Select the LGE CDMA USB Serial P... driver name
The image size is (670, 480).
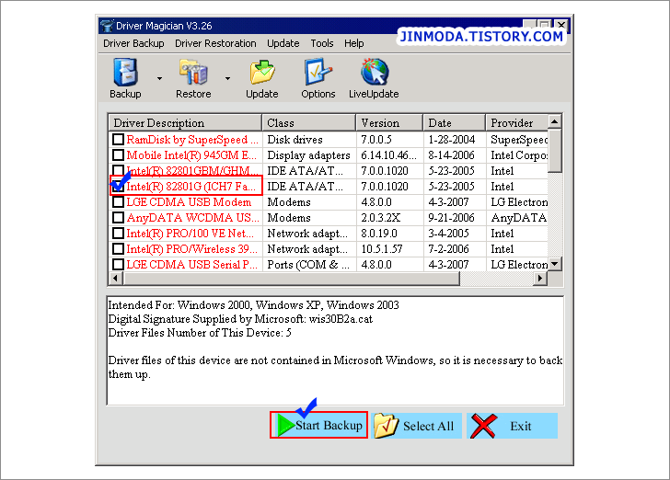click(x=191, y=265)
